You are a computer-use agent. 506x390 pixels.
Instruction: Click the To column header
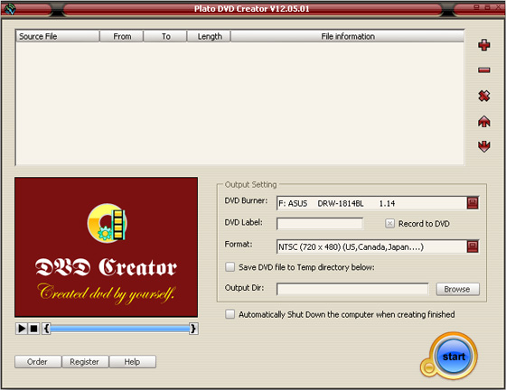point(165,36)
